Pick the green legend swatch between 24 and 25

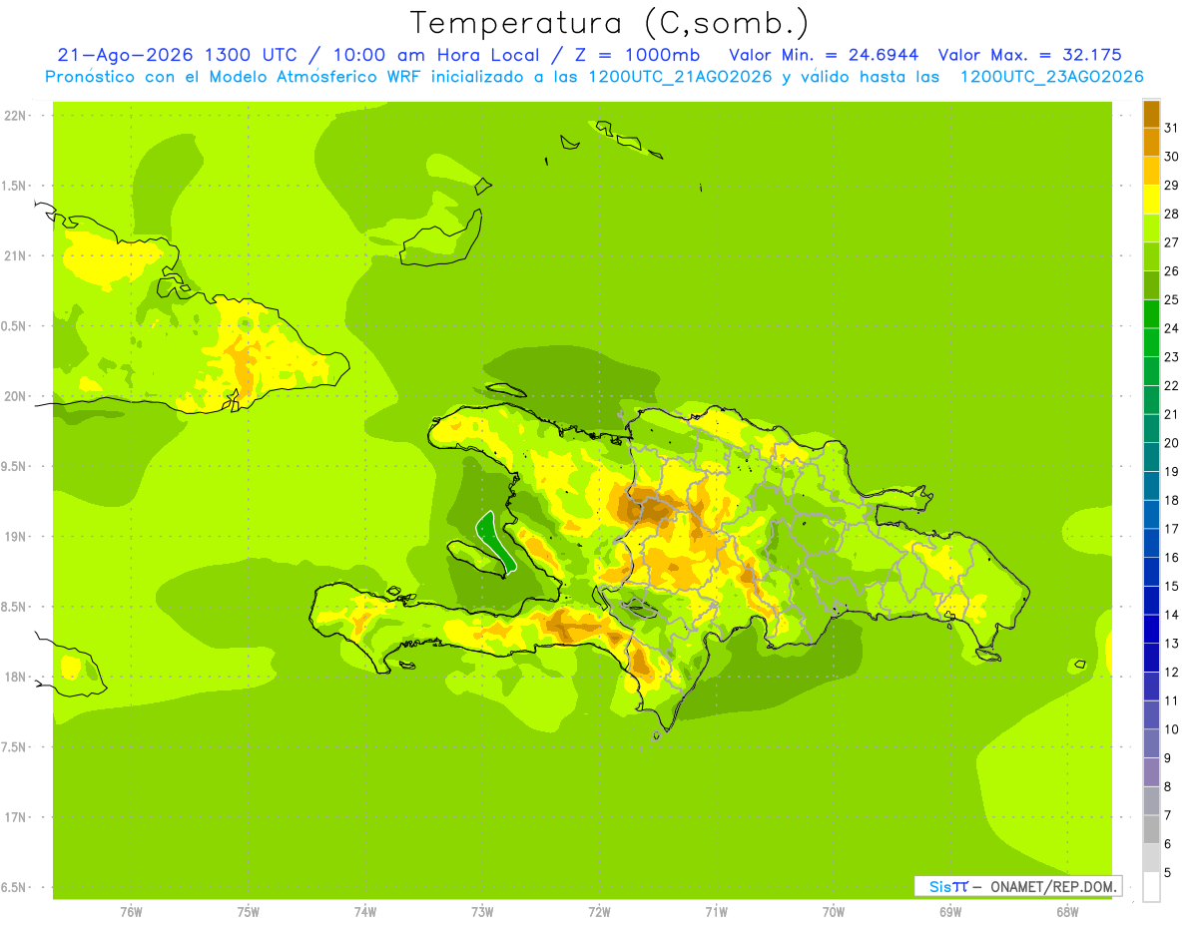click(x=1151, y=313)
